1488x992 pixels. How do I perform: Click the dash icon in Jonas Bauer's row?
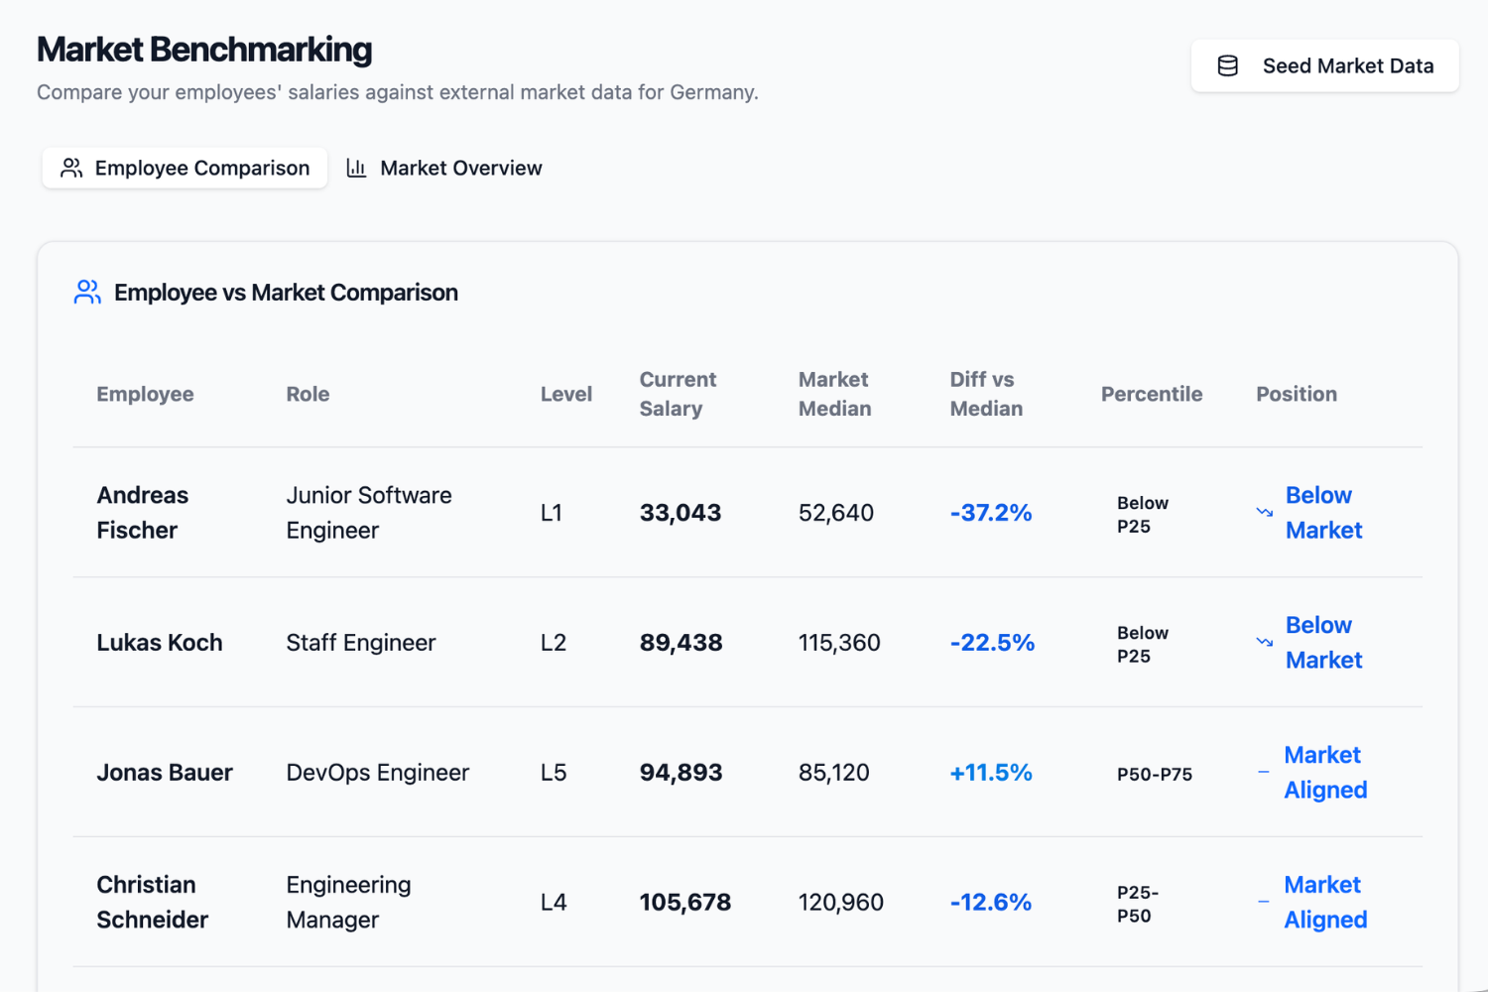[x=1263, y=772]
